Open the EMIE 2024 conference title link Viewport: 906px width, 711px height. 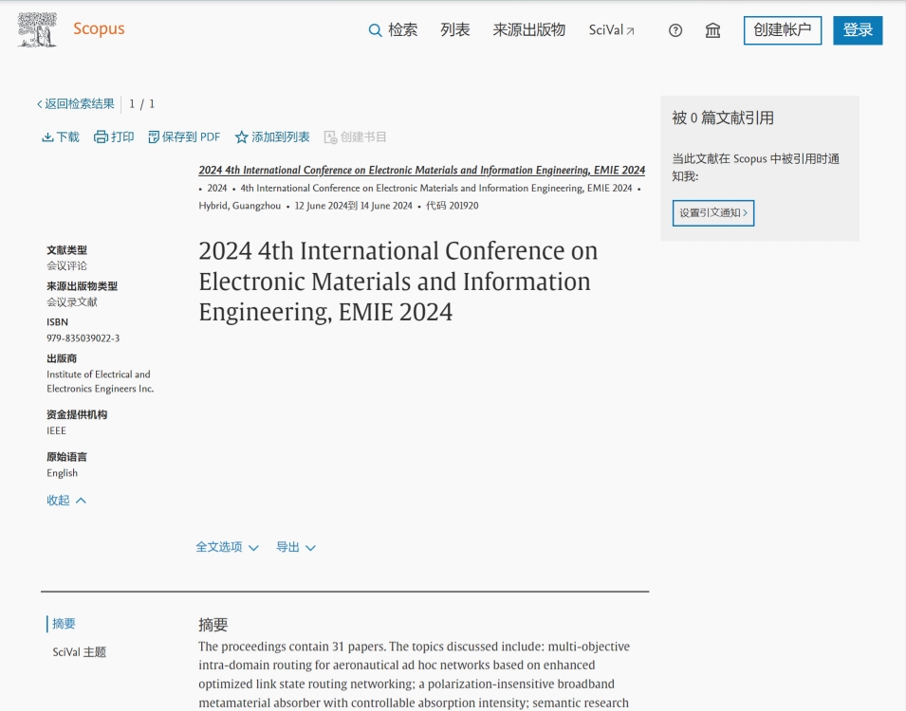click(420, 171)
